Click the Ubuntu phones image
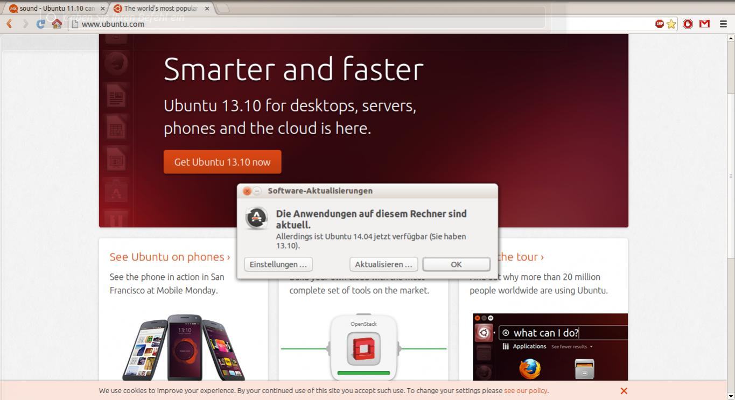Image resolution: width=735 pixels, height=400 pixels. (184, 347)
